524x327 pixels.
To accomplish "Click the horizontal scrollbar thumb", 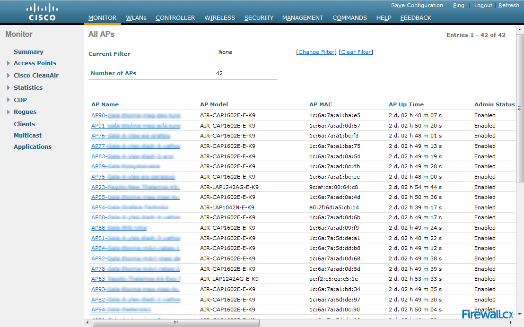I will [x=176, y=323].
